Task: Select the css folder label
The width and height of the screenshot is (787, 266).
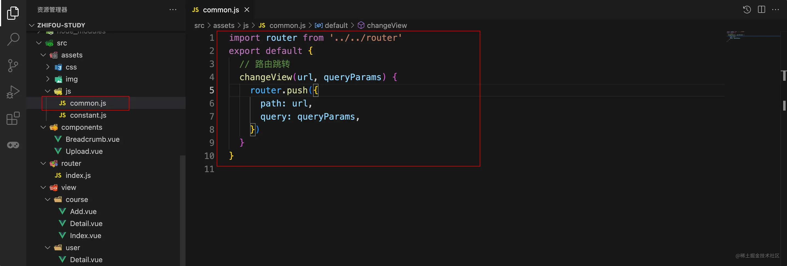Action: pyautogui.click(x=71, y=67)
